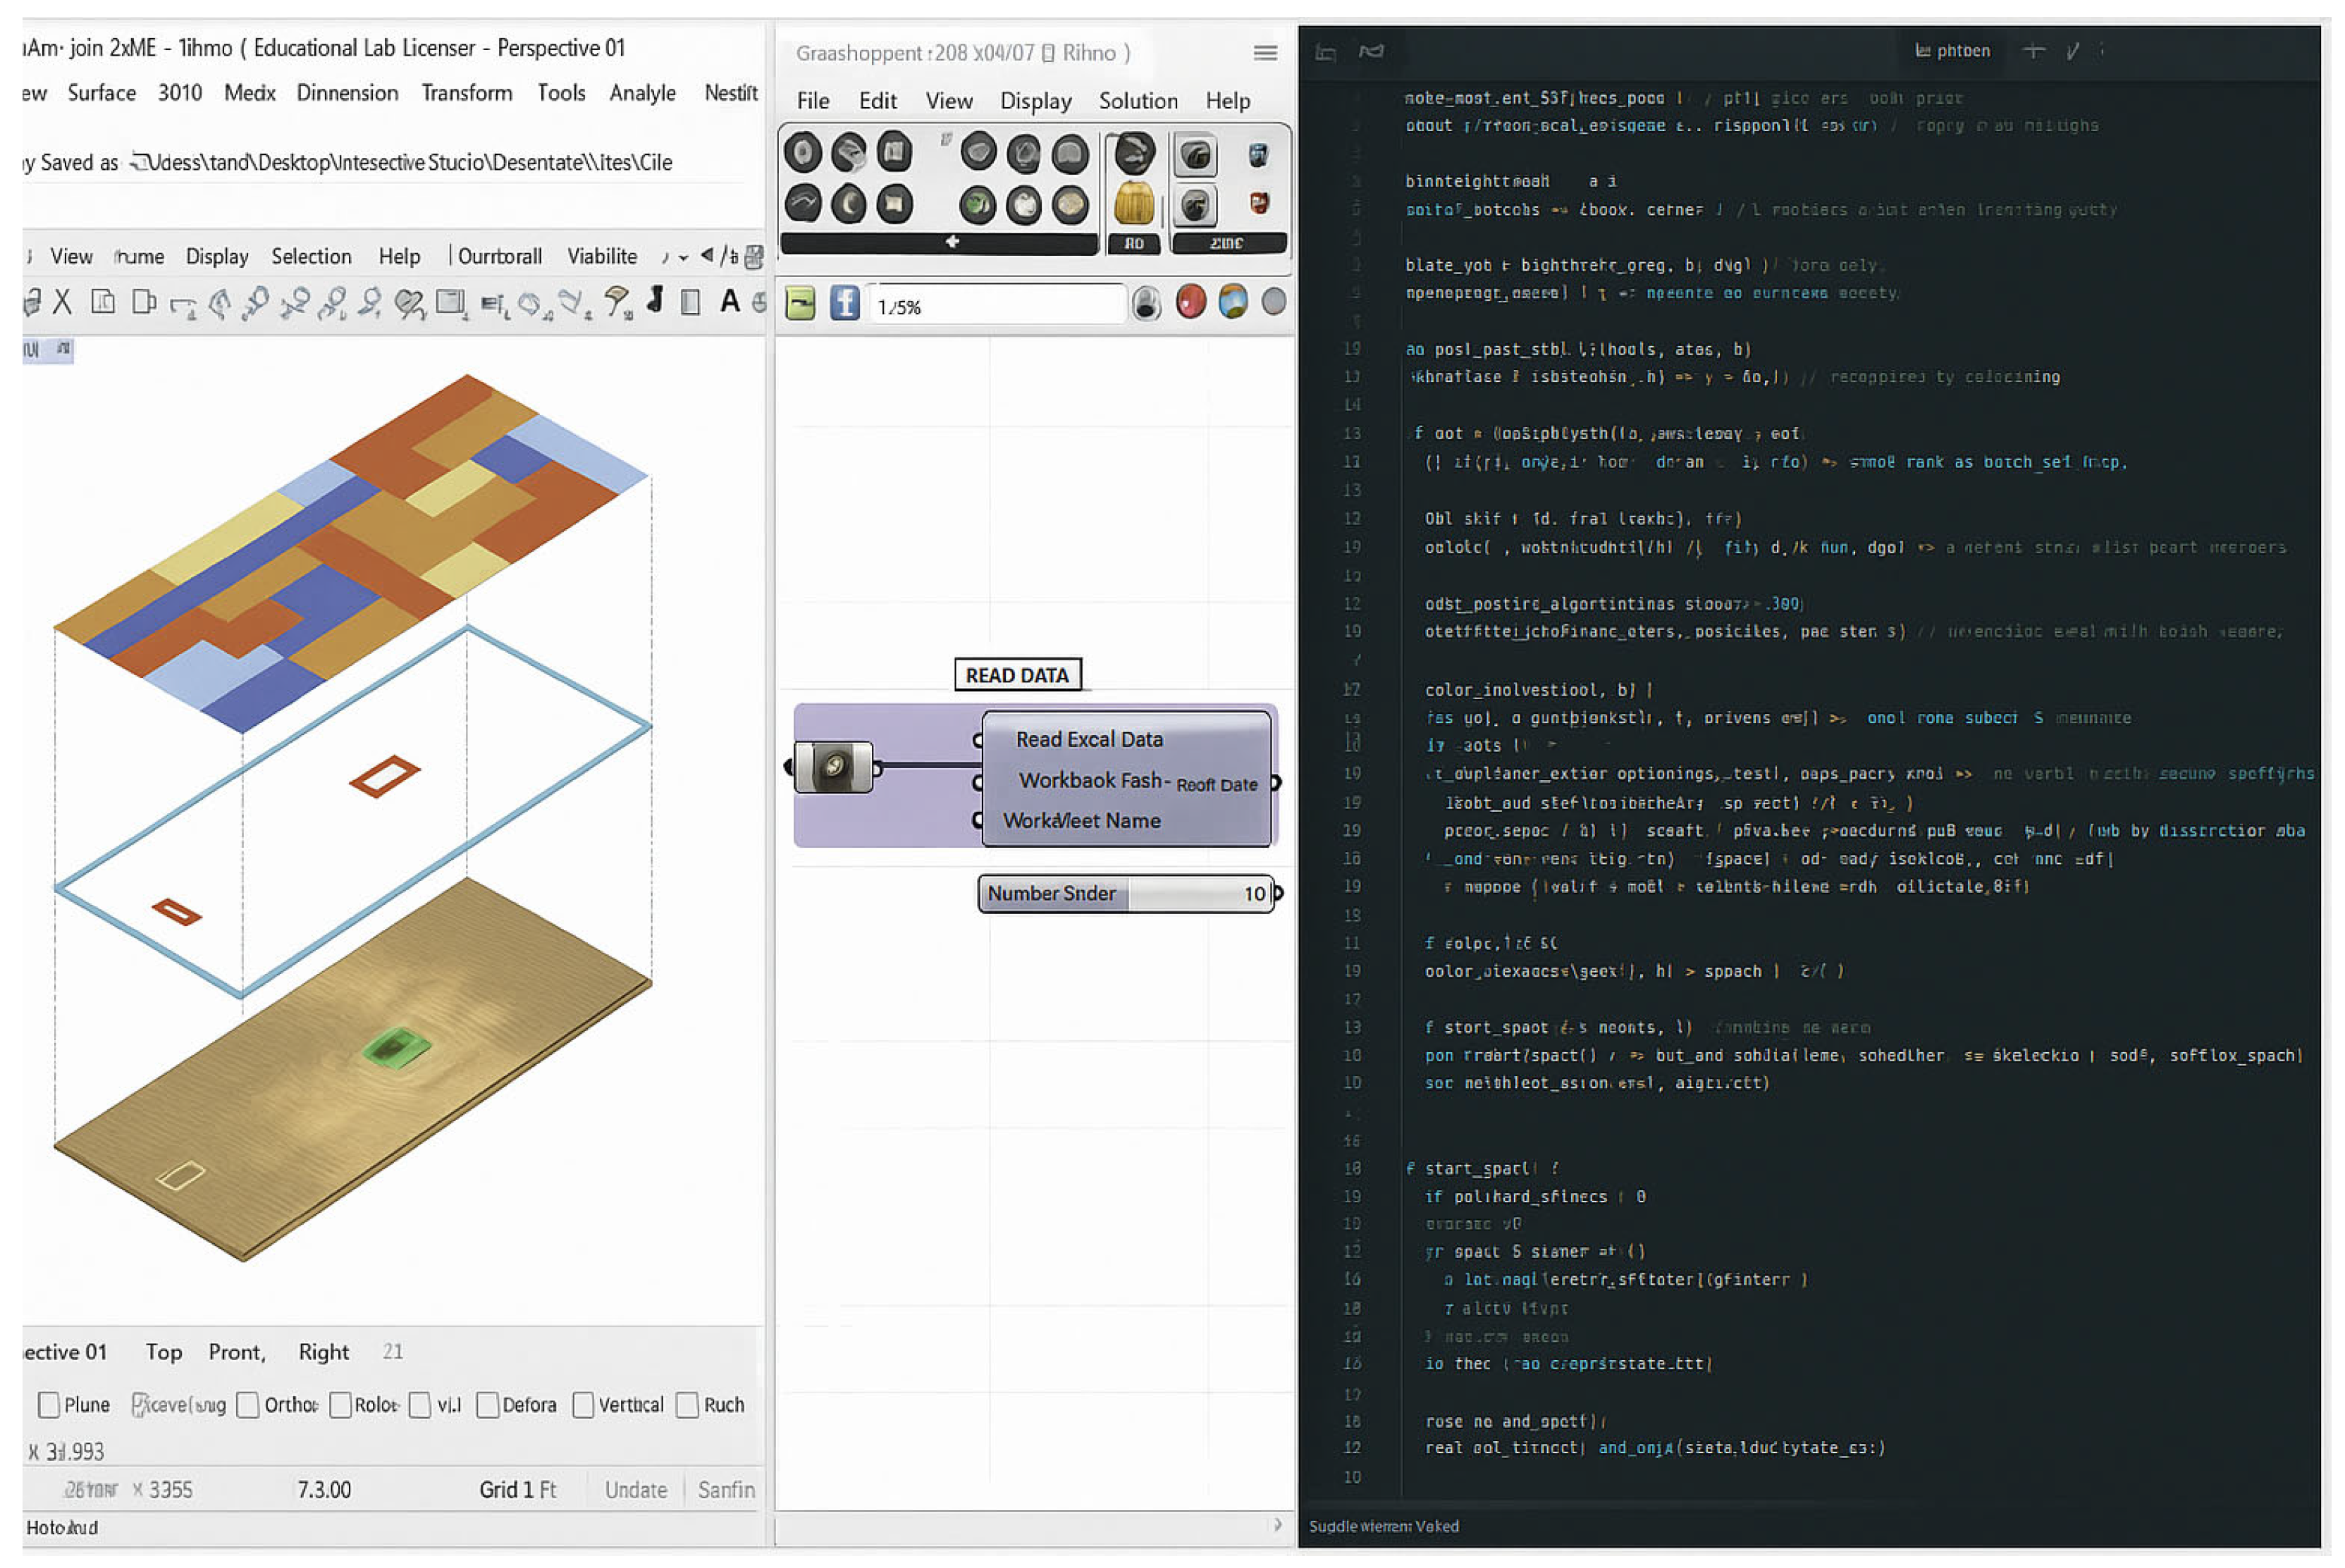
Task: Open the Solution menu in Grasshopper
Action: tap(1138, 101)
